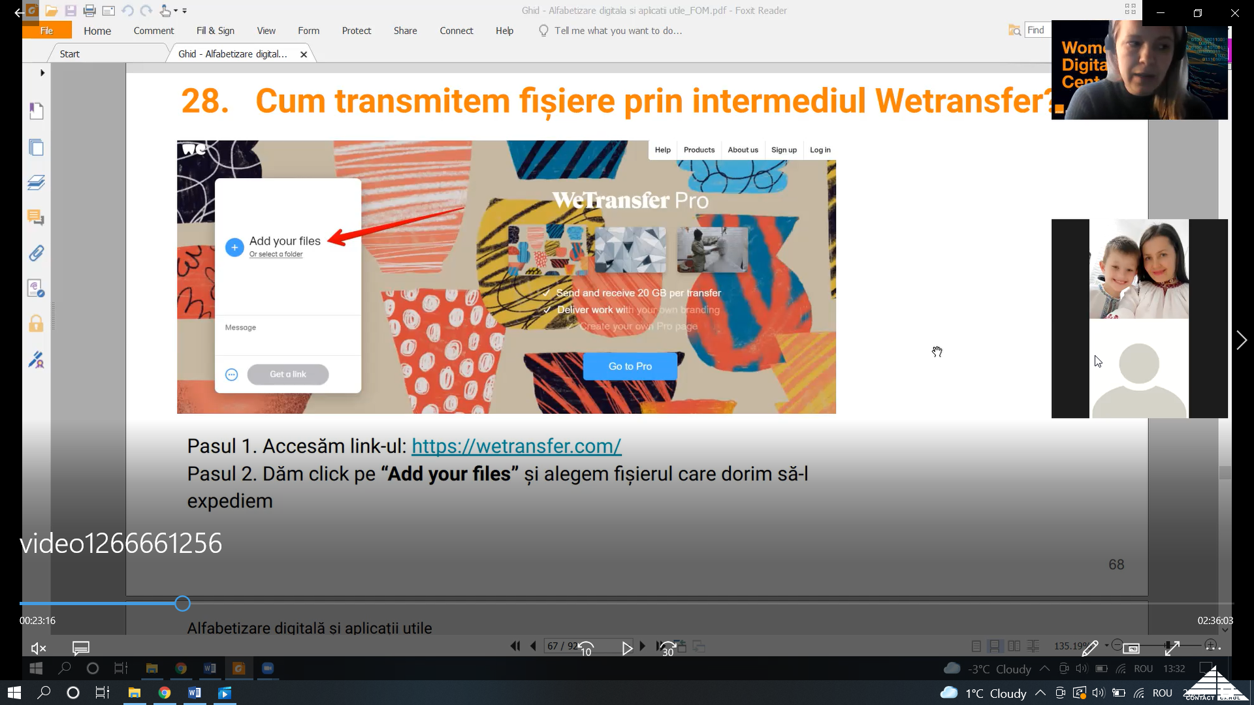1254x705 pixels.
Task: Expand the right-side chevron arrow
Action: (x=1241, y=340)
